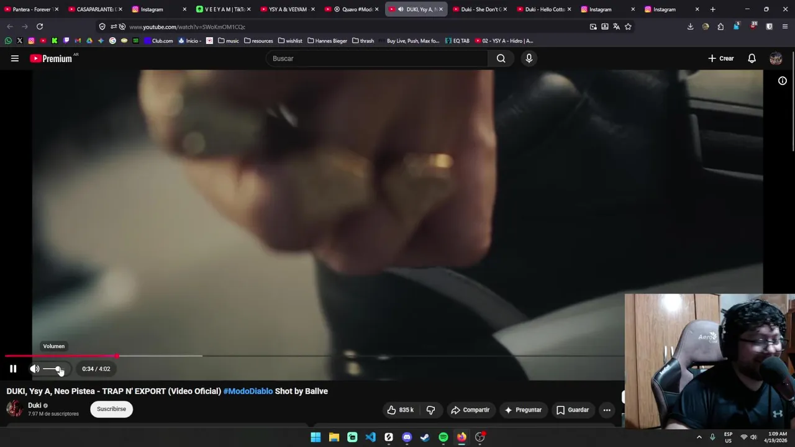Screen dimensions: 795x447
Task: Bookmark this page with the star icon
Action: 628,27
